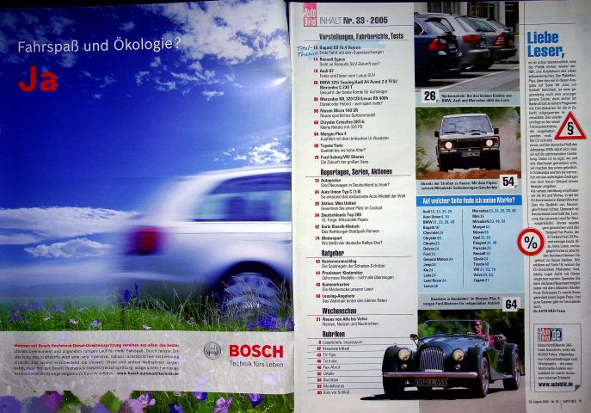Click the autobild.de logo box
The height and width of the screenshot is (413, 591).
[x=550, y=334]
